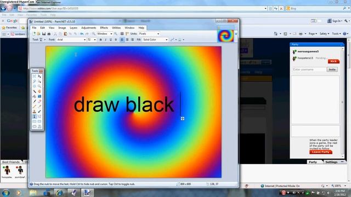Open the Layers menu

click(x=73, y=28)
